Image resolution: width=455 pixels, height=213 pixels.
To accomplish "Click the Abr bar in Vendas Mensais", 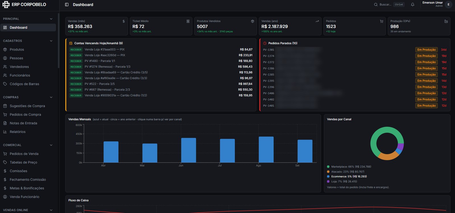I will click(111, 152).
